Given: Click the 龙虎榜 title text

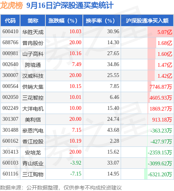Looking at the screenshot, I should (x=11, y=5).
